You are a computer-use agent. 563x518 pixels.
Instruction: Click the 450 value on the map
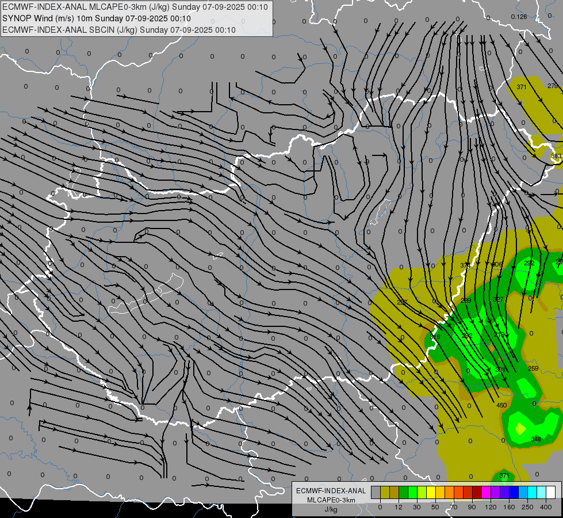[x=501, y=406]
